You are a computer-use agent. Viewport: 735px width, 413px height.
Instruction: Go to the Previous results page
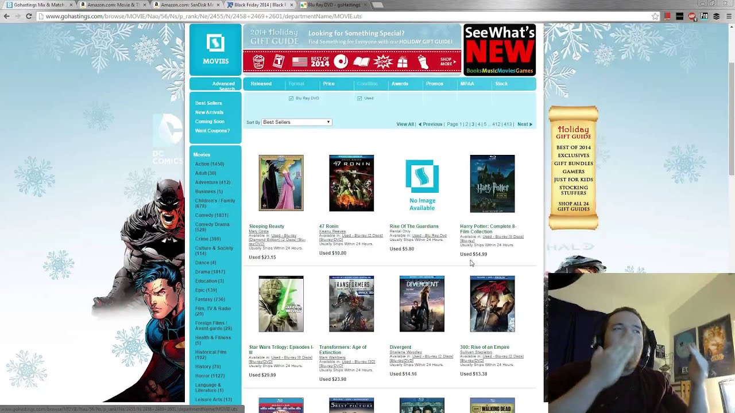click(430, 124)
